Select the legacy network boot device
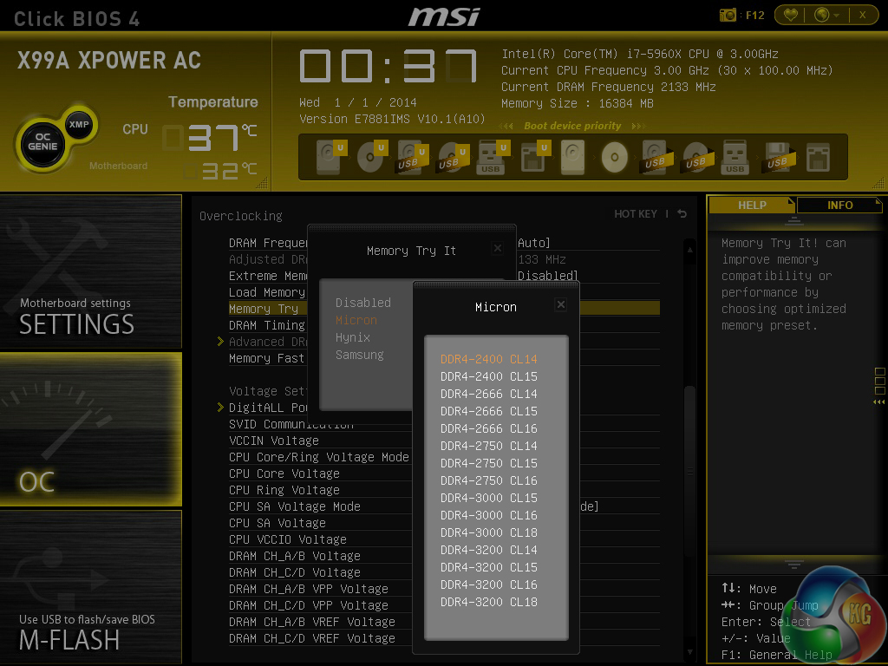The height and width of the screenshot is (666, 888). [819, 157]
